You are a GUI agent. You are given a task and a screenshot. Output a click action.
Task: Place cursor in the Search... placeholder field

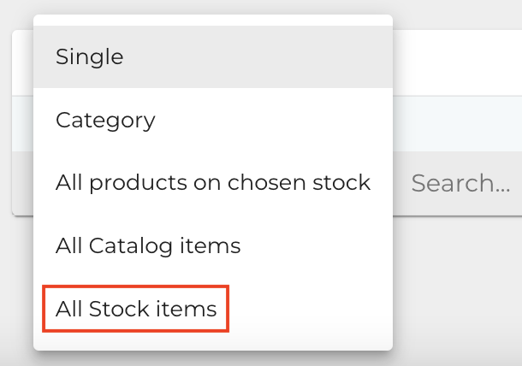coord(460,182)
